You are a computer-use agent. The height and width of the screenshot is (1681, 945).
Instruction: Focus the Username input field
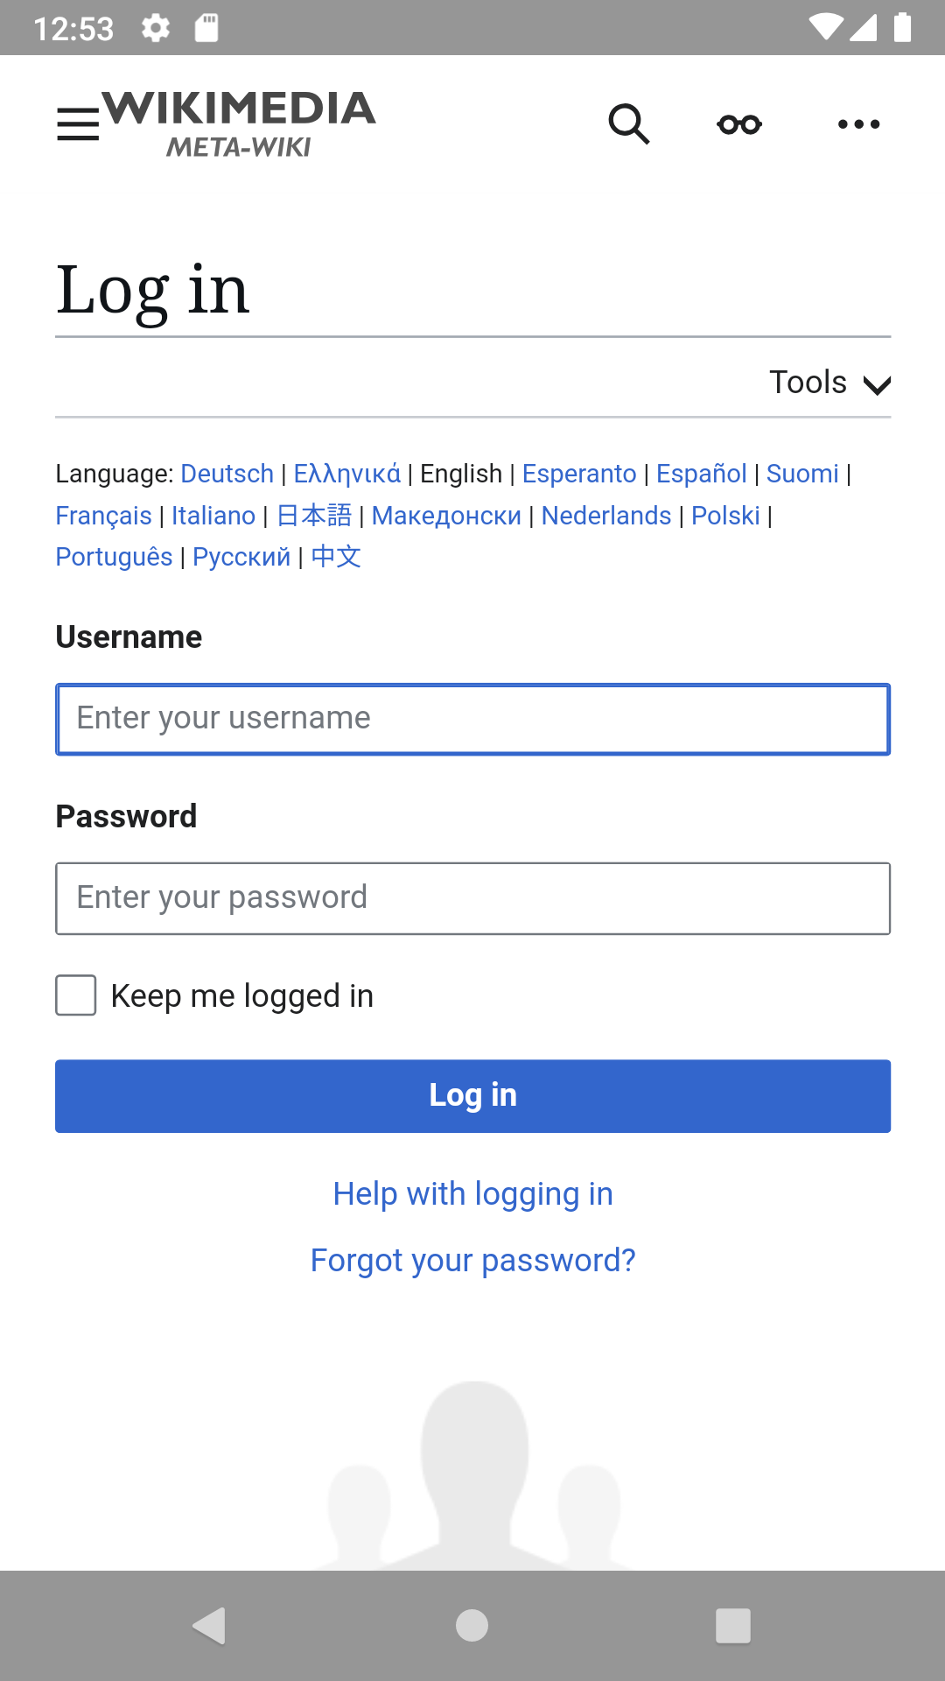tap(472, 719)
